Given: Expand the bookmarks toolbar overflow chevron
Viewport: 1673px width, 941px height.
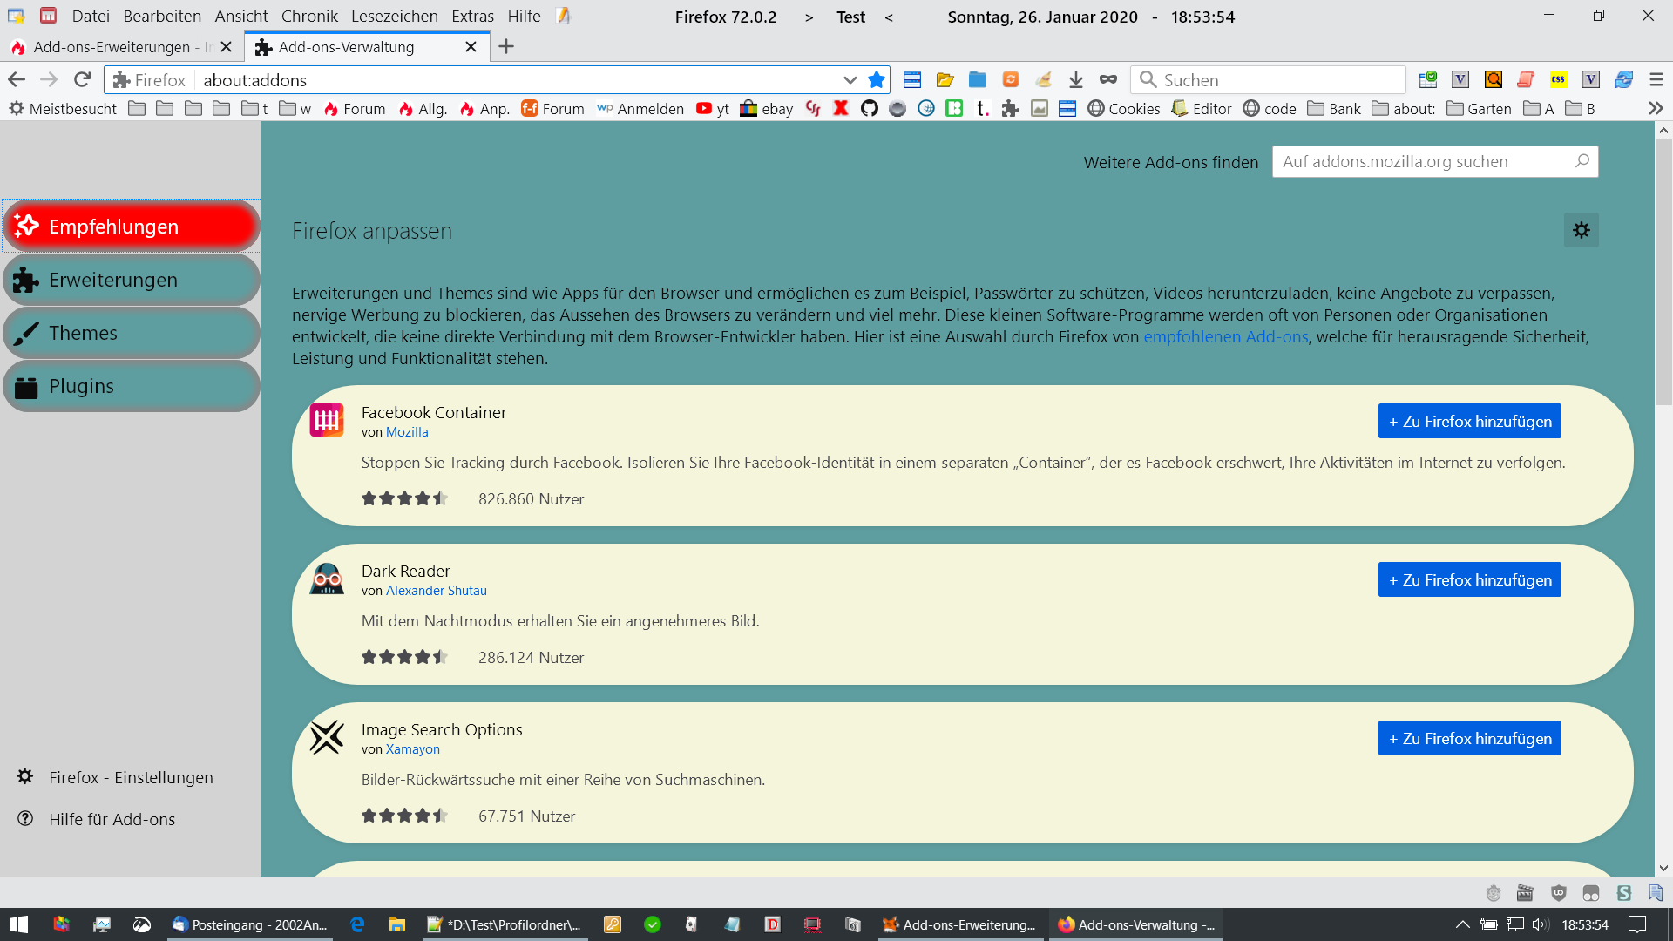Looking at the screenshot, I should click(1656, 109).
